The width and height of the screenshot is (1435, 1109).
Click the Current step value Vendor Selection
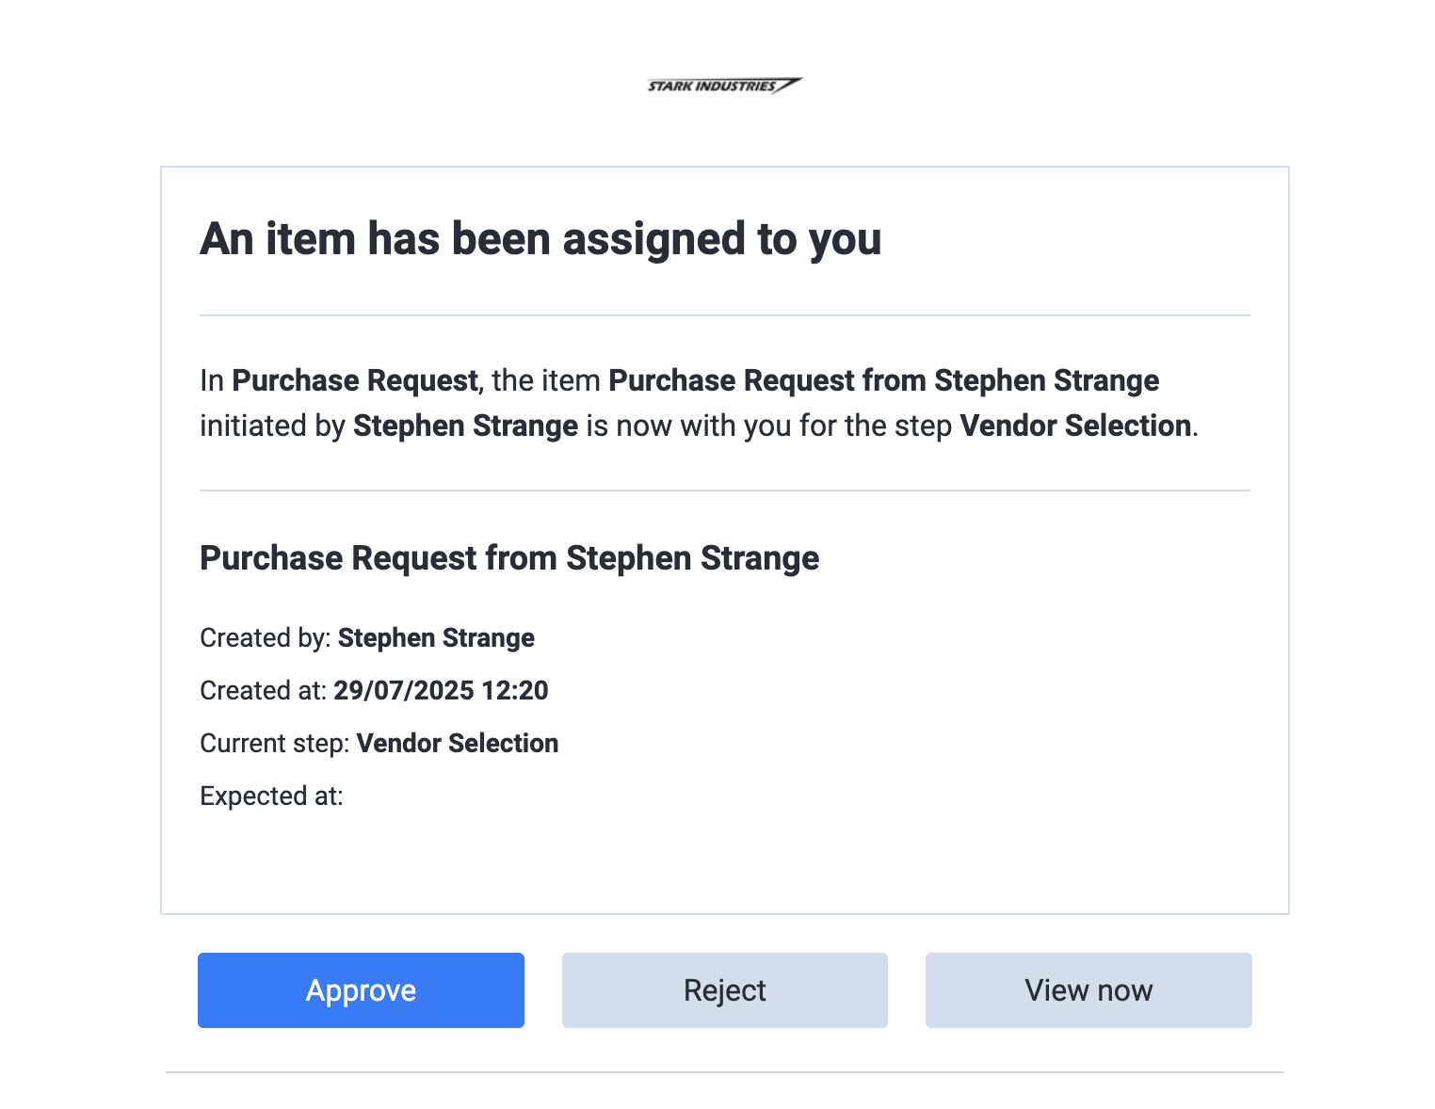click(x=458, y=744)
